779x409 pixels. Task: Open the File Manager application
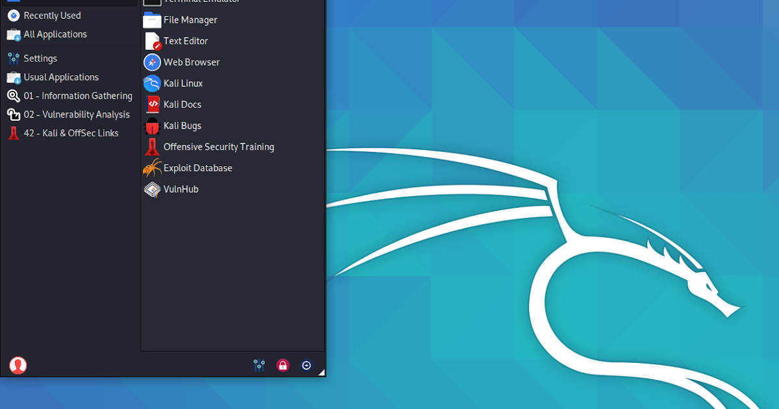coord(232,20)
